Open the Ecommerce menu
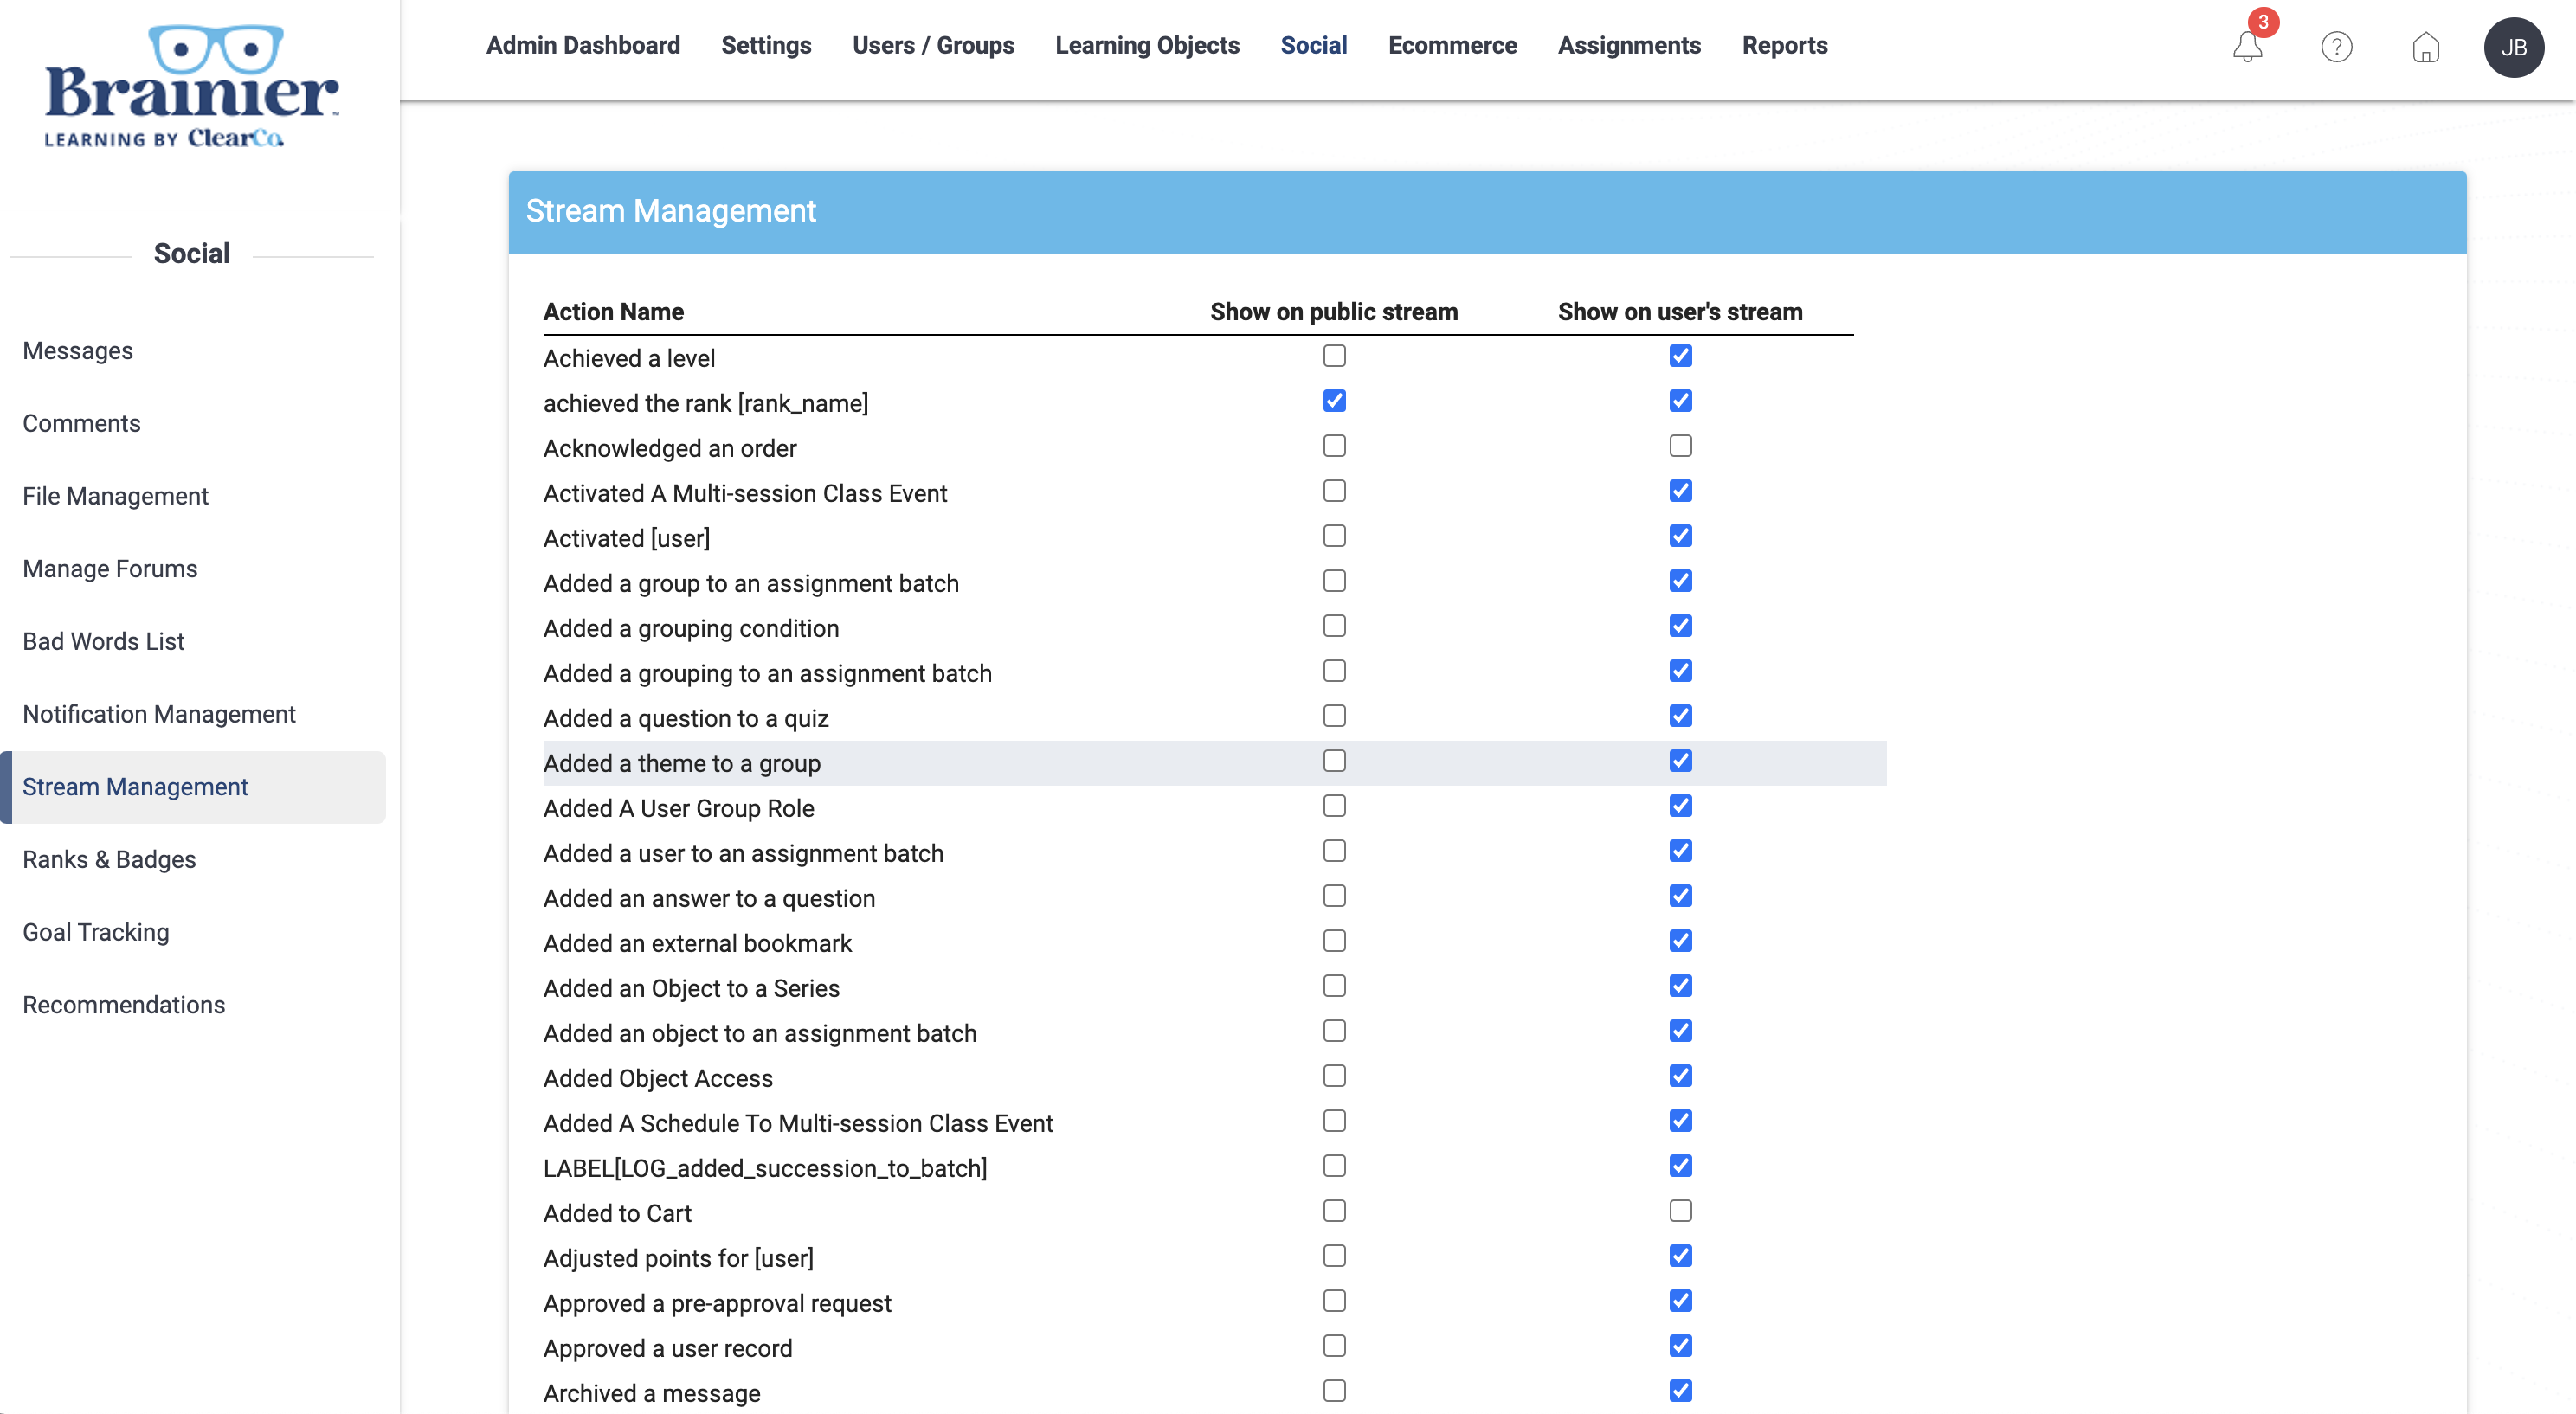 (1452, 46)
